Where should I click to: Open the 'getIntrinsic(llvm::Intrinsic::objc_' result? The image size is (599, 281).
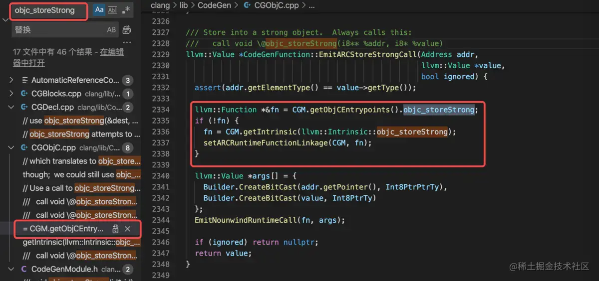click(80, 243)
